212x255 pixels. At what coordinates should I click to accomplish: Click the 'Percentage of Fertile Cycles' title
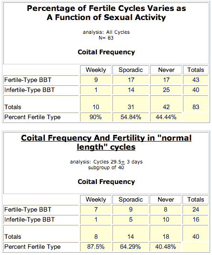106,13
